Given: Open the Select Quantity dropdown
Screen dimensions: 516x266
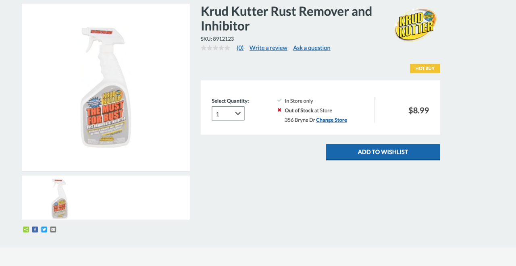Looking at the screenshot, I should click(228, 114).
